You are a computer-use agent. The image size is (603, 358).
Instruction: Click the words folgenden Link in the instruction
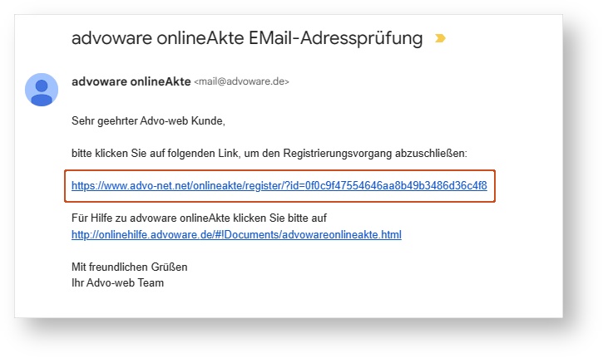(x=203, y=154)
